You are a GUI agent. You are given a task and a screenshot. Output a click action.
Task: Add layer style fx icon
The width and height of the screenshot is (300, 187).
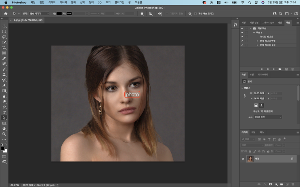(x=264, y=184)
